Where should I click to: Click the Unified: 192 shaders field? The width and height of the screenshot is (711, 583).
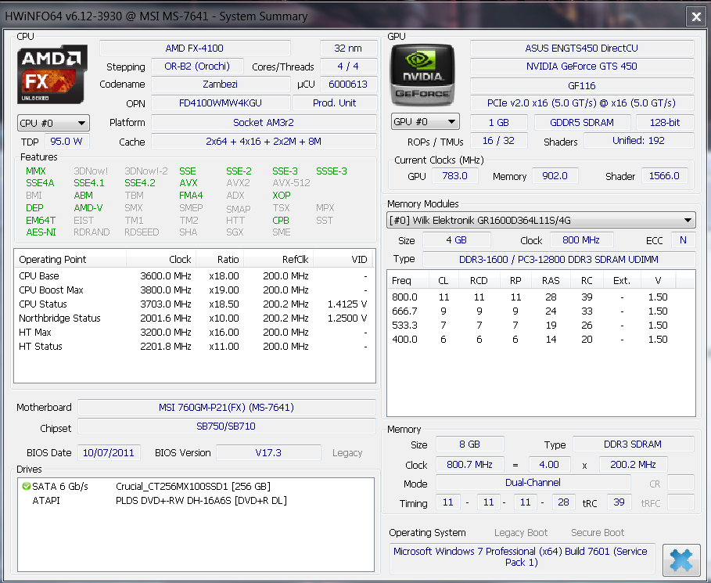pyautogui.click(x=638, y=141)
